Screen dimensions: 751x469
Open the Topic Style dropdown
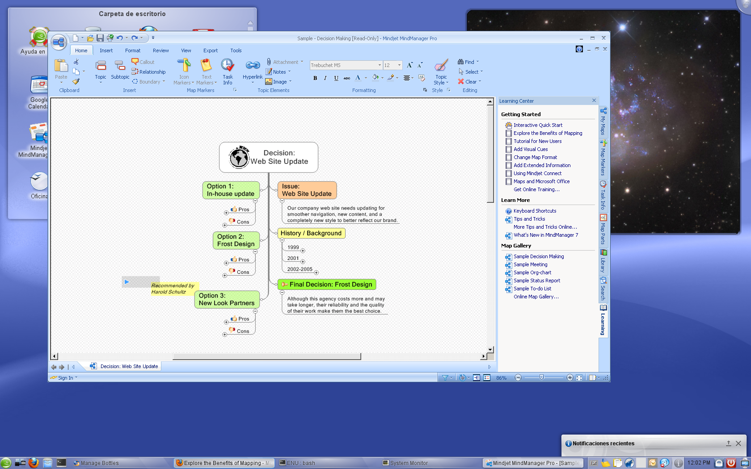pos(441,72)
